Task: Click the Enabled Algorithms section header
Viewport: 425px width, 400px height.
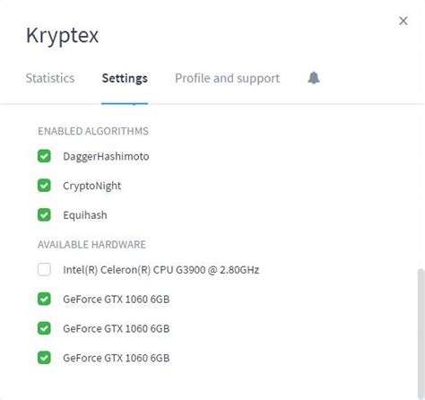Action: click(93, 131)
